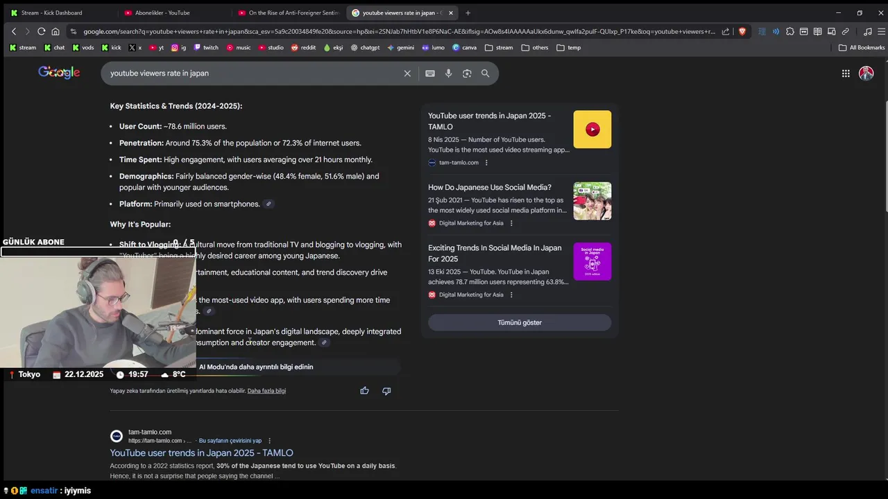Open the Brave Shields lion icon
This screenshot has height=499, width=888.
[742, 31]
